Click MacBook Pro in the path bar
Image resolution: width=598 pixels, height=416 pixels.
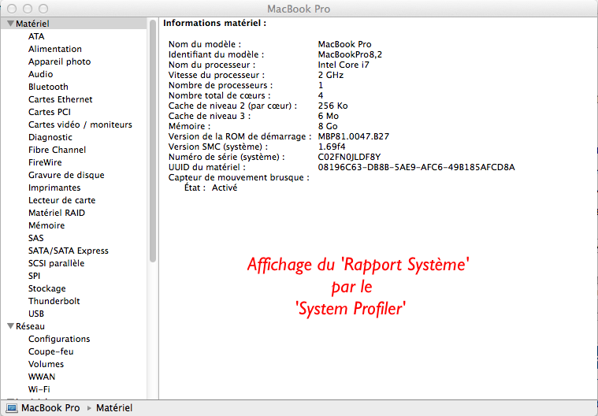pyautogui.click(x=50, y=408)
